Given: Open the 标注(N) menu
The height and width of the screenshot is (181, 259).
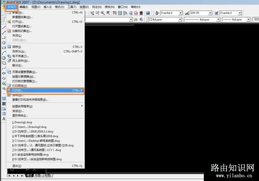Looking at the screenshot, I should [x=97, y=7].
